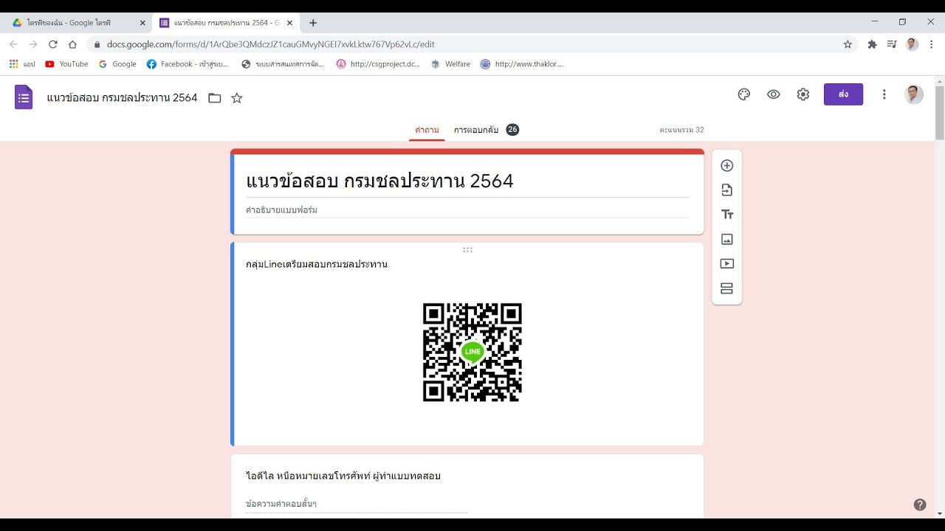Open the Facebook bookmark

point(188,64)
